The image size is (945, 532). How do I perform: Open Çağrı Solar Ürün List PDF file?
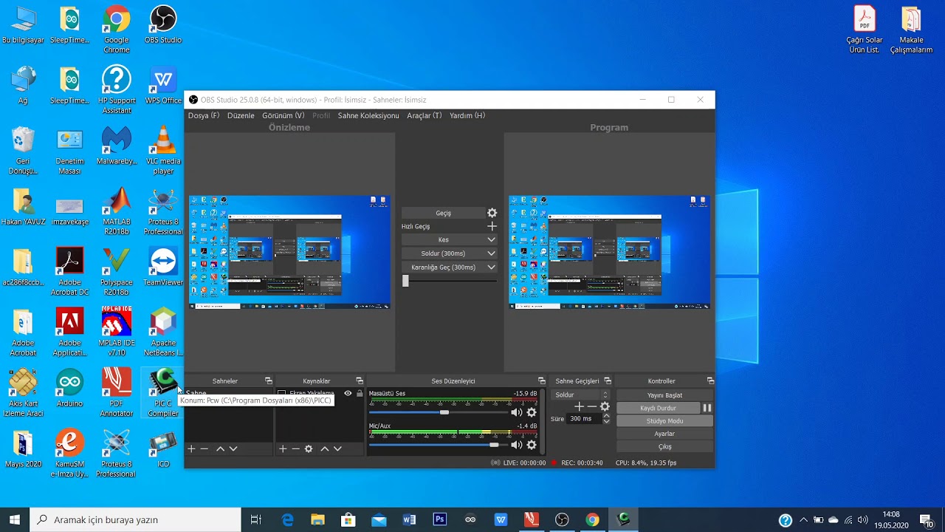[x=865, y=30]
